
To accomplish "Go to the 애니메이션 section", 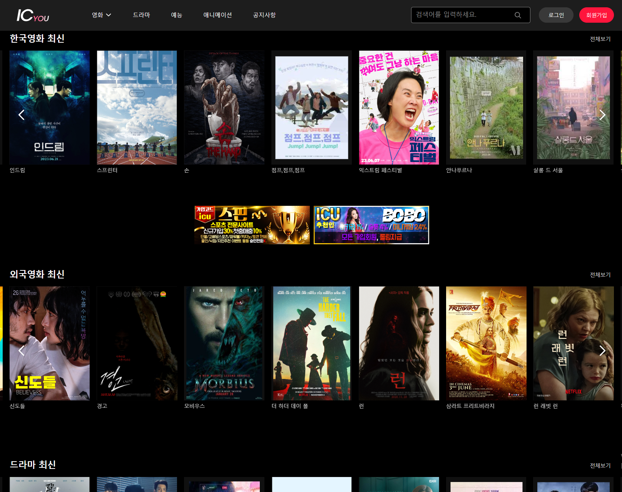I will pos(217,15).
